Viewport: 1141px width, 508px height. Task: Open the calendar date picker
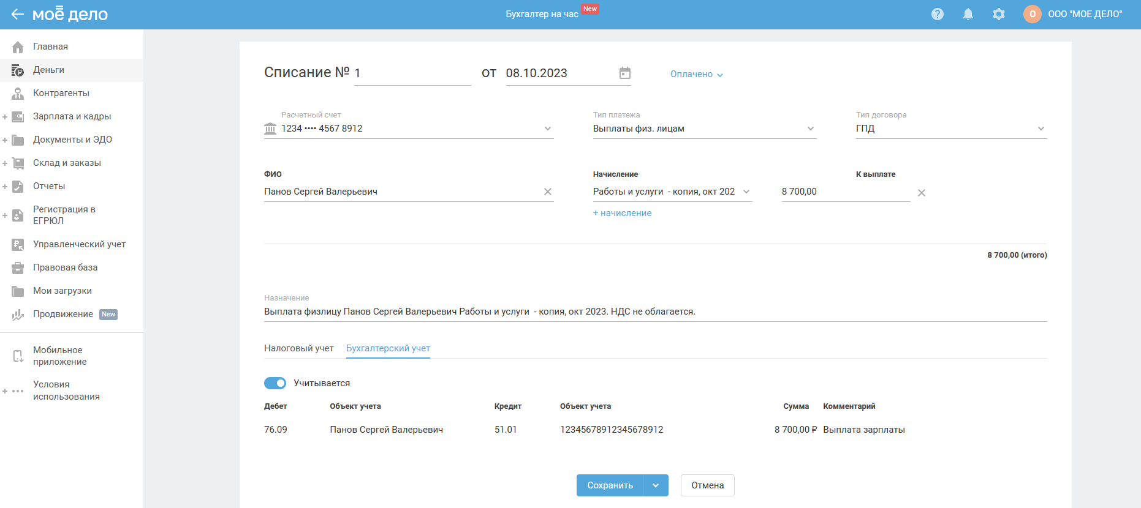click(x=624, y=73)
